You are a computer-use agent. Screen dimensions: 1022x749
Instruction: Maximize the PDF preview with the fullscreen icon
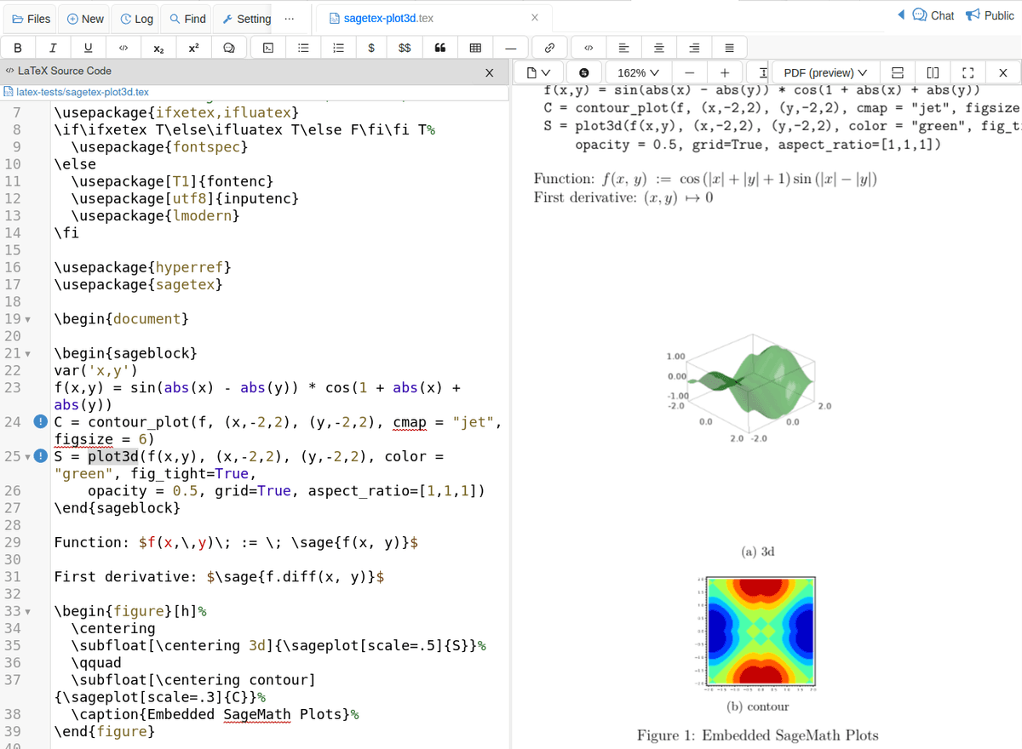[967, 73]
